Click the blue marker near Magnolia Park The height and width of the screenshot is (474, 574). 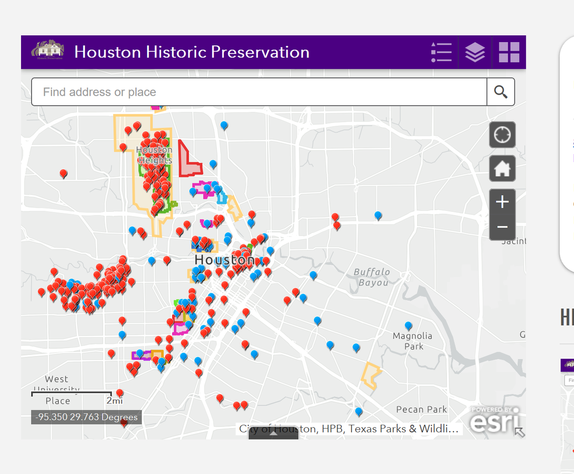pyautogui.click(x=408, y=326)
